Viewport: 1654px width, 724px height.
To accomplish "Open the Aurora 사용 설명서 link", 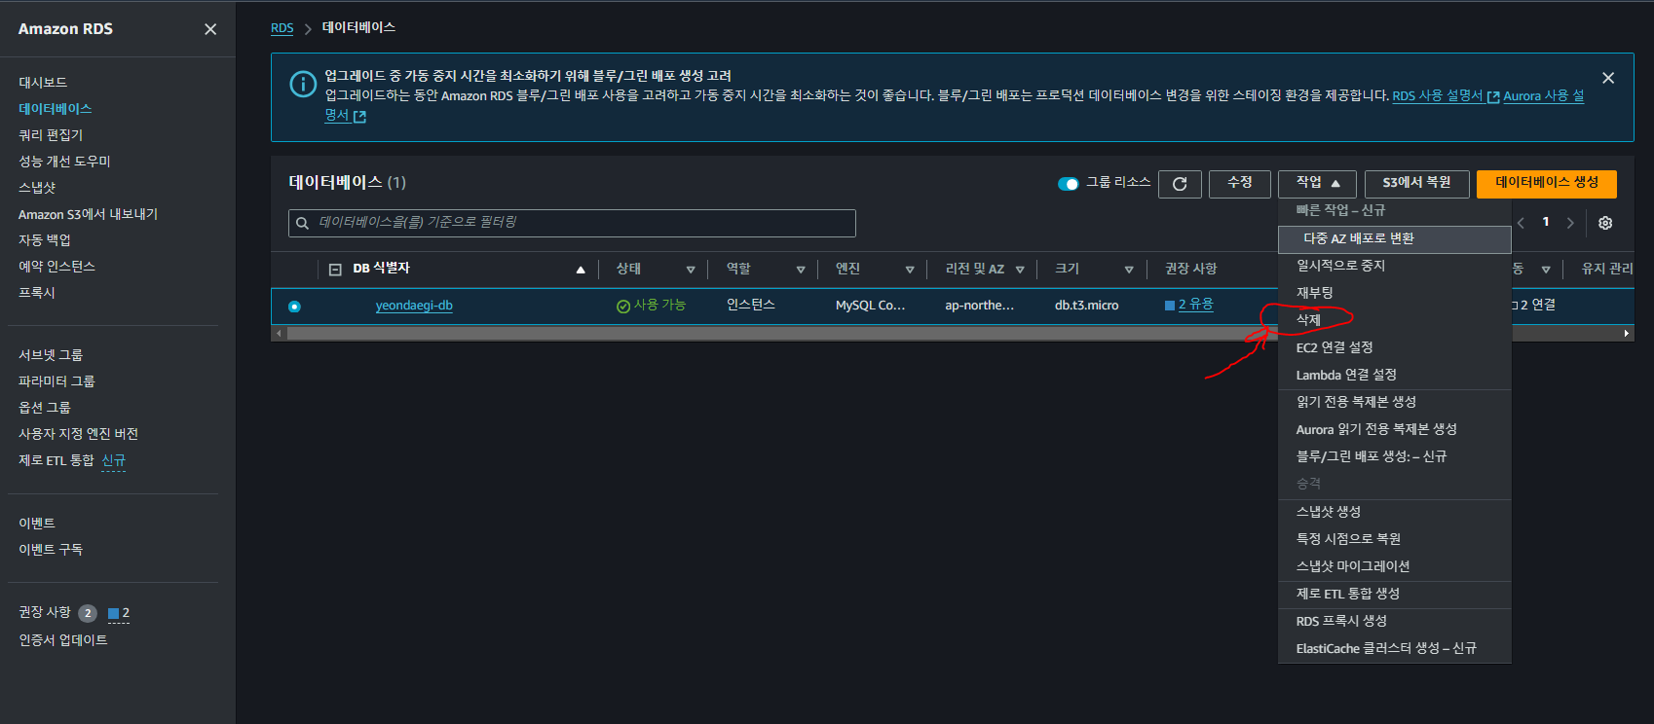I will 1544,96.
